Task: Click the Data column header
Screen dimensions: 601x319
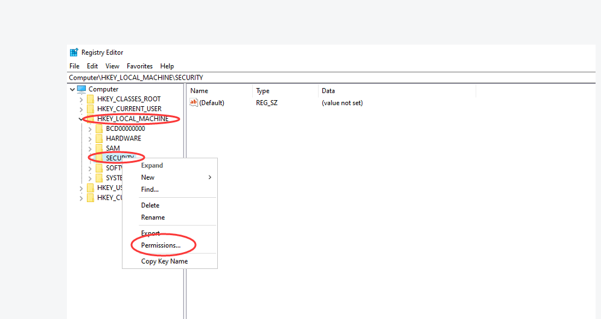Action: (x=328, y=91)
